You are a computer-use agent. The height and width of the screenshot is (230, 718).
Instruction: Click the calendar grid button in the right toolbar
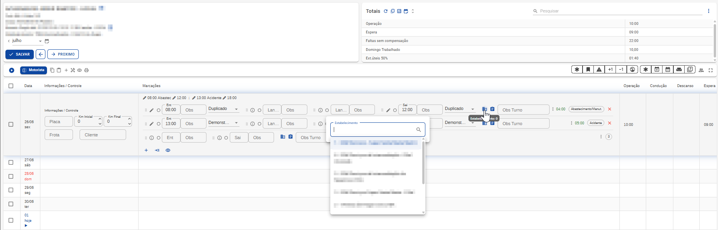click(x=668, y=70)
